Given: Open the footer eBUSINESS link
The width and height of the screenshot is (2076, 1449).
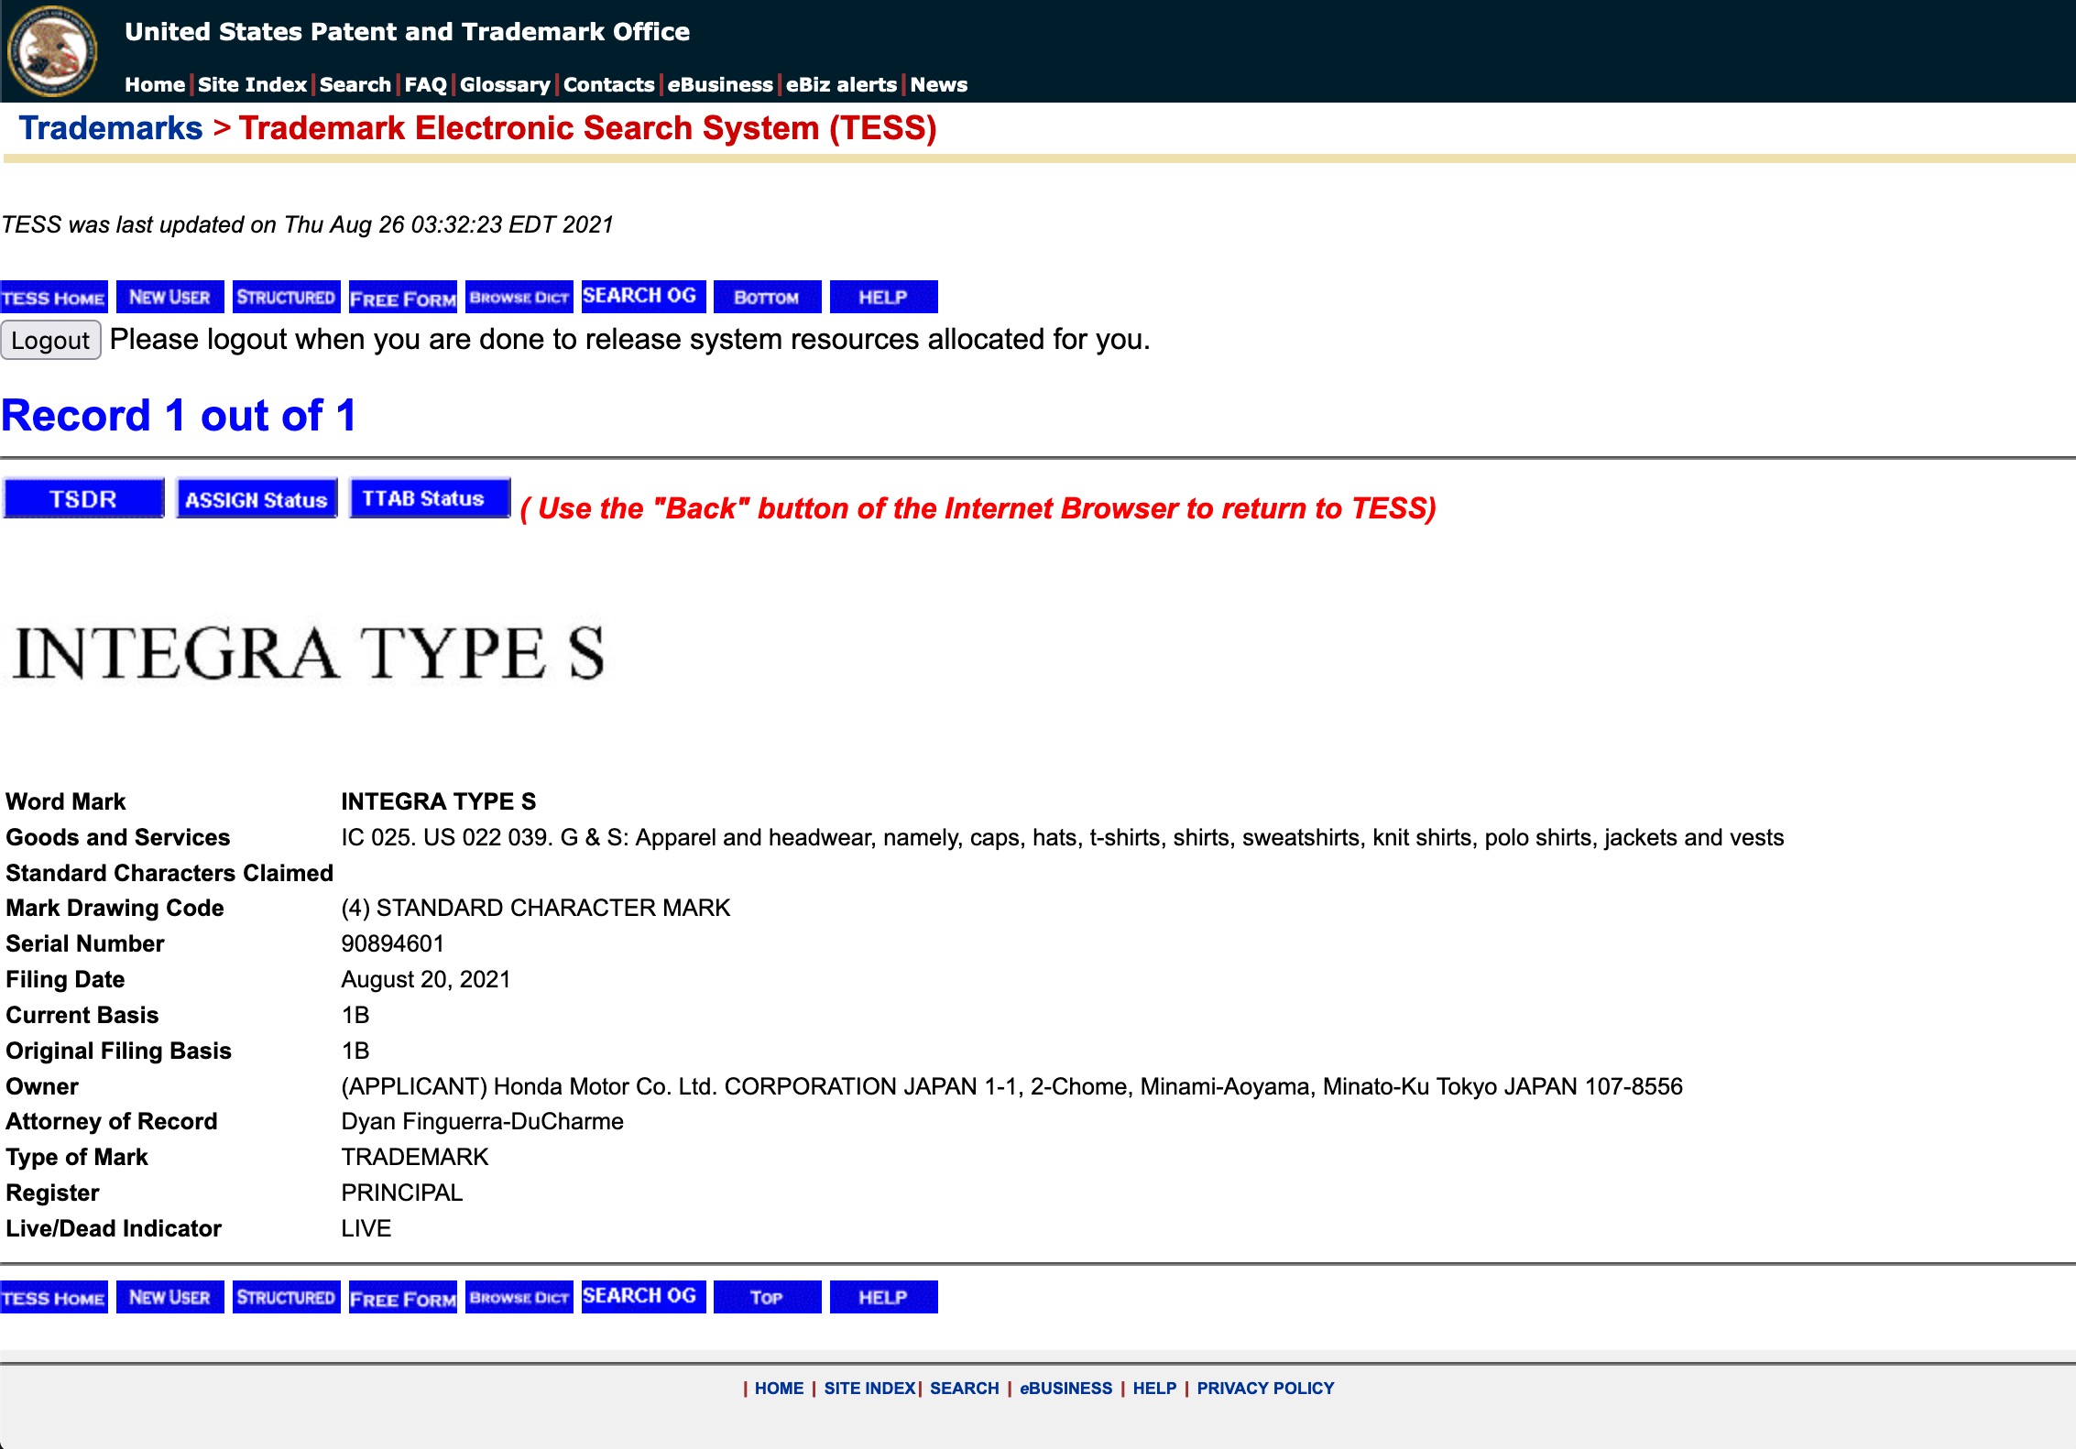Looking at the screenshot, I should click(x=1066, y=1389).
